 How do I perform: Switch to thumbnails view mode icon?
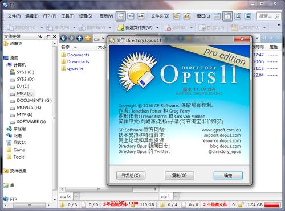[141, 16]
